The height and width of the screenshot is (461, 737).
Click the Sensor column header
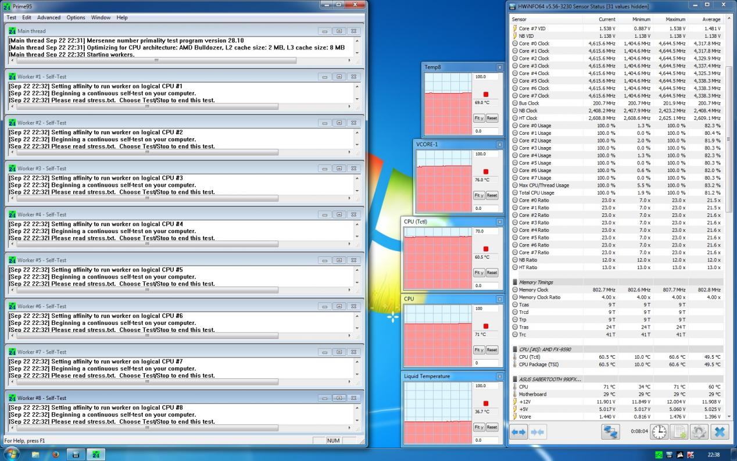(x=546, y=19)
